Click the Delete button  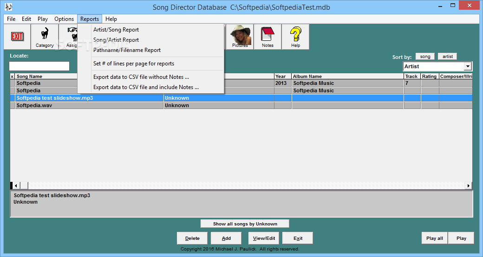(x=192, y=238)
